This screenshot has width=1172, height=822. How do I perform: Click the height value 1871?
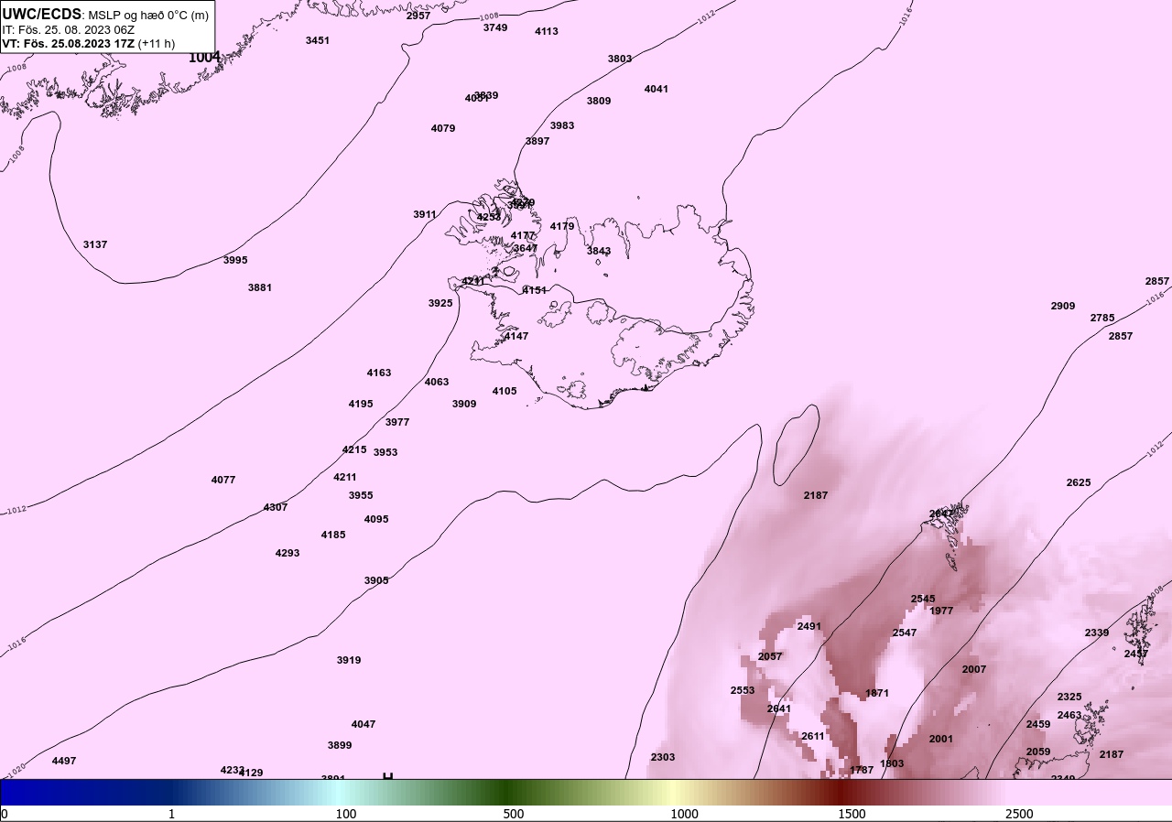pyautogui.click(x=877, y=693)
